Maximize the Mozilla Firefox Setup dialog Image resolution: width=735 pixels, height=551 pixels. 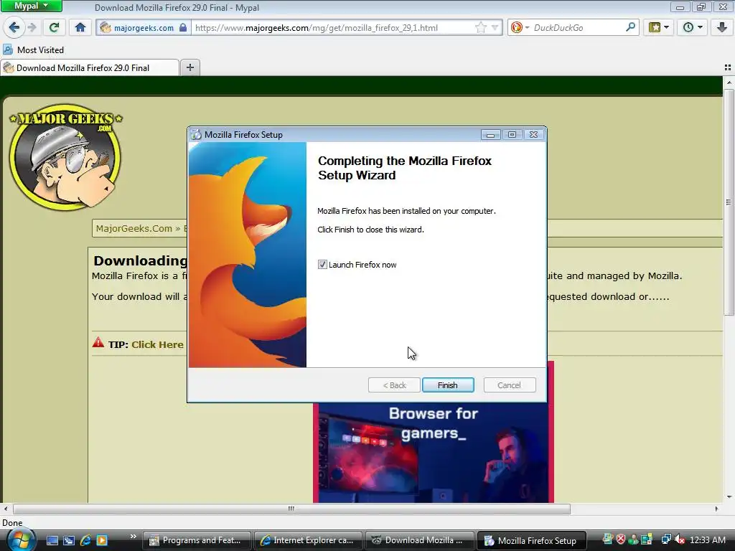pyautogui.click(x=512, y=135)
